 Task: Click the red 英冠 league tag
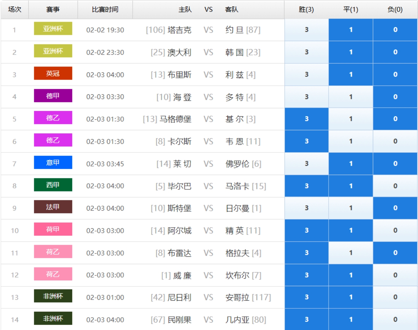point(53,73)
